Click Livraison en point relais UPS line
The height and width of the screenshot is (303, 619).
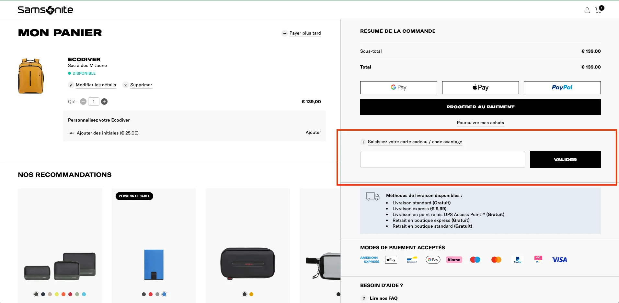click(x=448, y=215)
